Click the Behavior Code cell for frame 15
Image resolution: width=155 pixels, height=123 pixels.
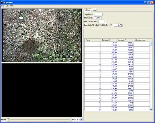pyautogui.click(x=142, y=76)
